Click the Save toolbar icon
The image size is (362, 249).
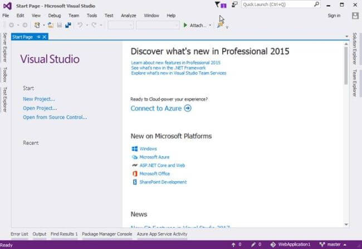click(60, 25)
